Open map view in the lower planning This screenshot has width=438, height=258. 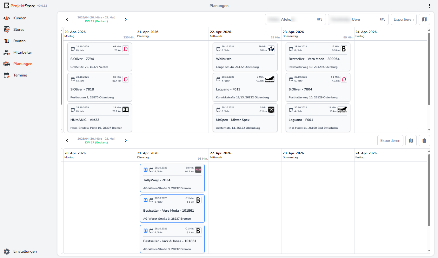click(411, 141)
